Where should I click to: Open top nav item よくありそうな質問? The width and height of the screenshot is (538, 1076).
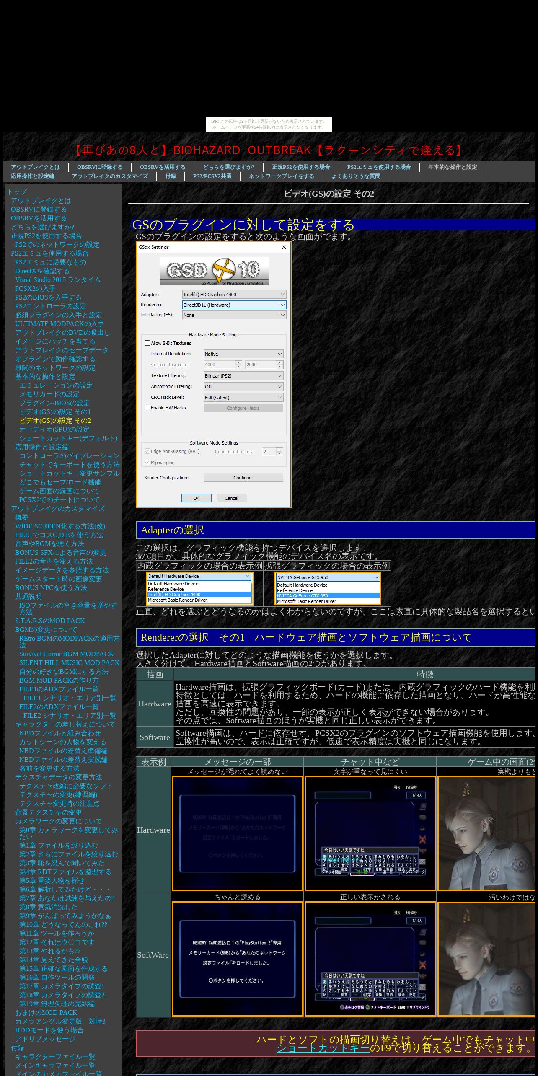tap(356, 176)
